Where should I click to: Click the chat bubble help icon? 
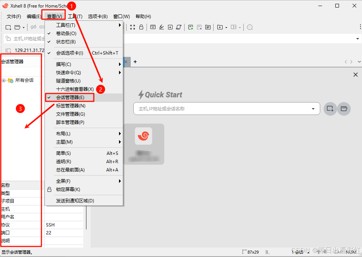pos(250,27)
